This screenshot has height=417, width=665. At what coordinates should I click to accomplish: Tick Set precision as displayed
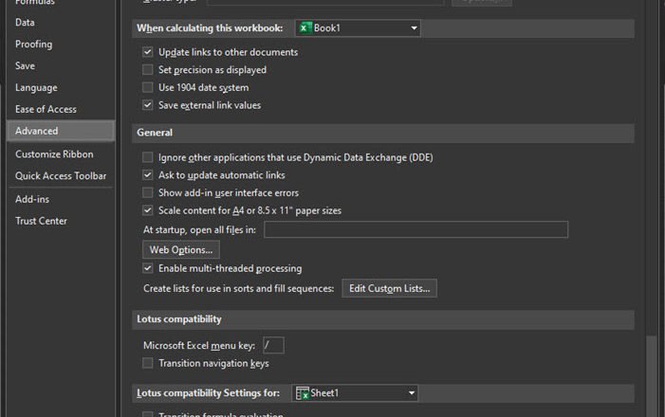tap(148, 69)
